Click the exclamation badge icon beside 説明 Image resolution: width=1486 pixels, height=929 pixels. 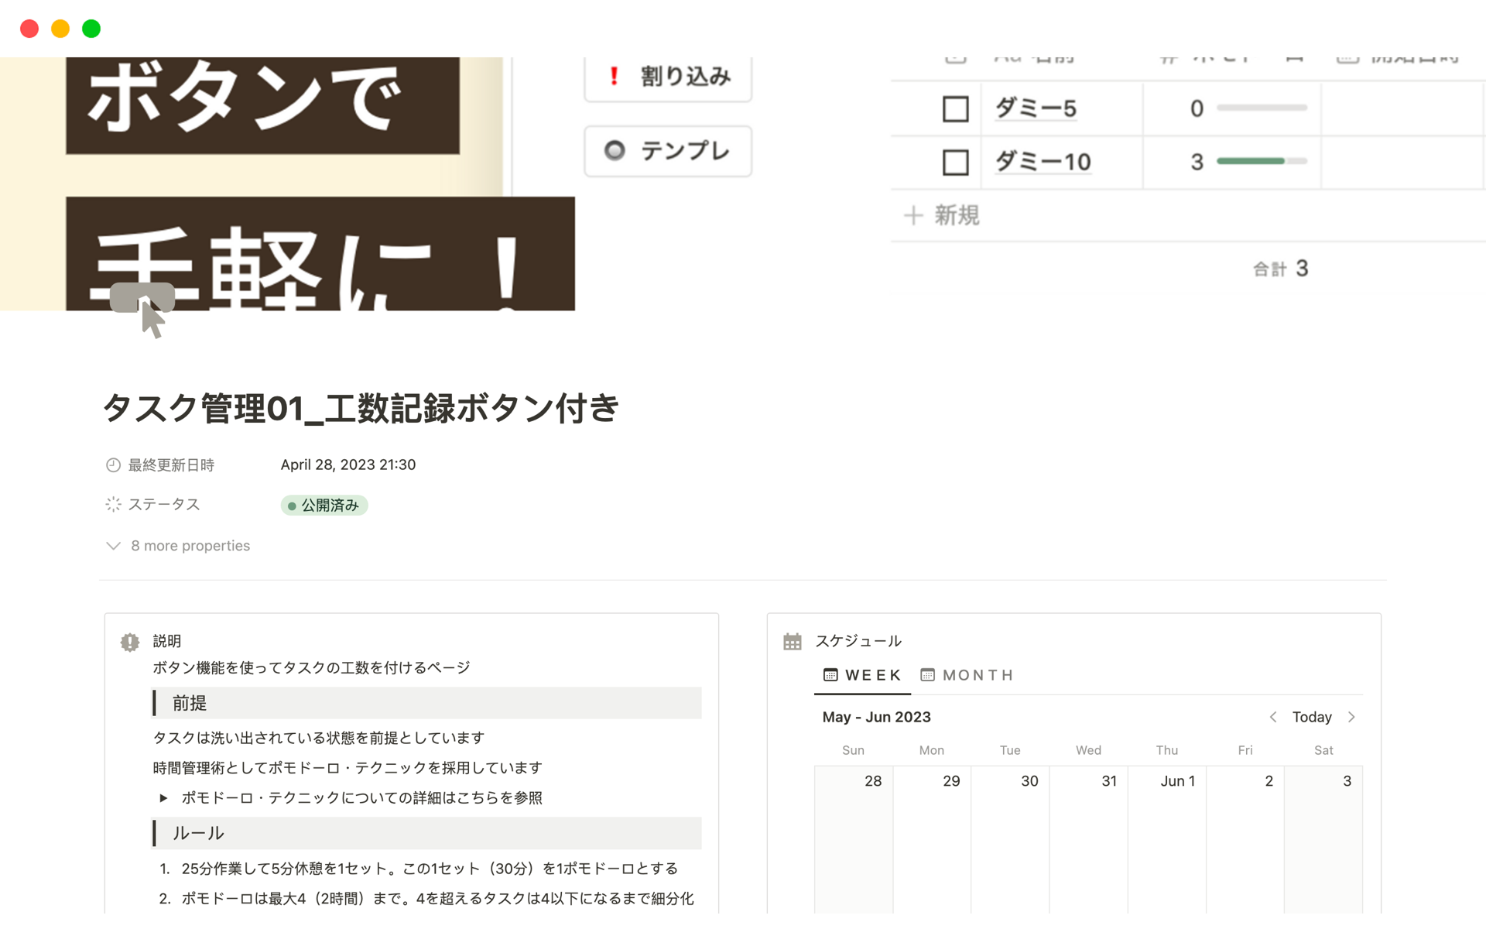point(130,642)
